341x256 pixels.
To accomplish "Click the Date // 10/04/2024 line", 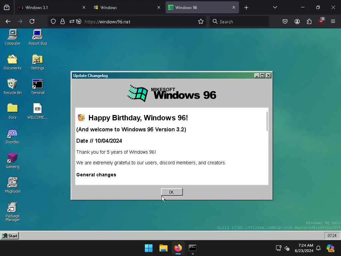I will point(99,141).
